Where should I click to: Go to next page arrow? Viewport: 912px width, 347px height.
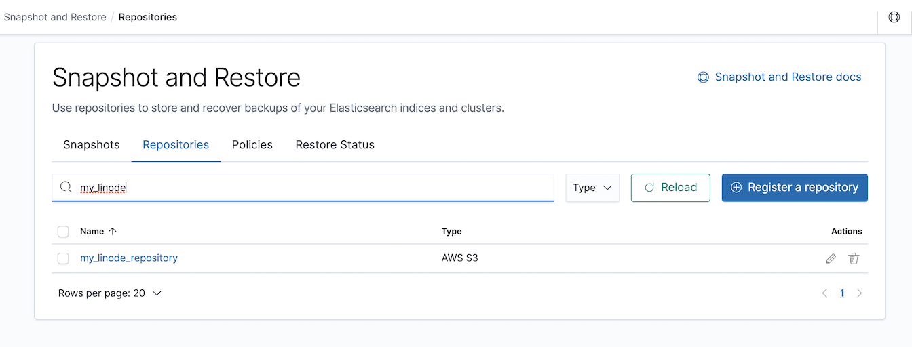(x=859, y=293)
